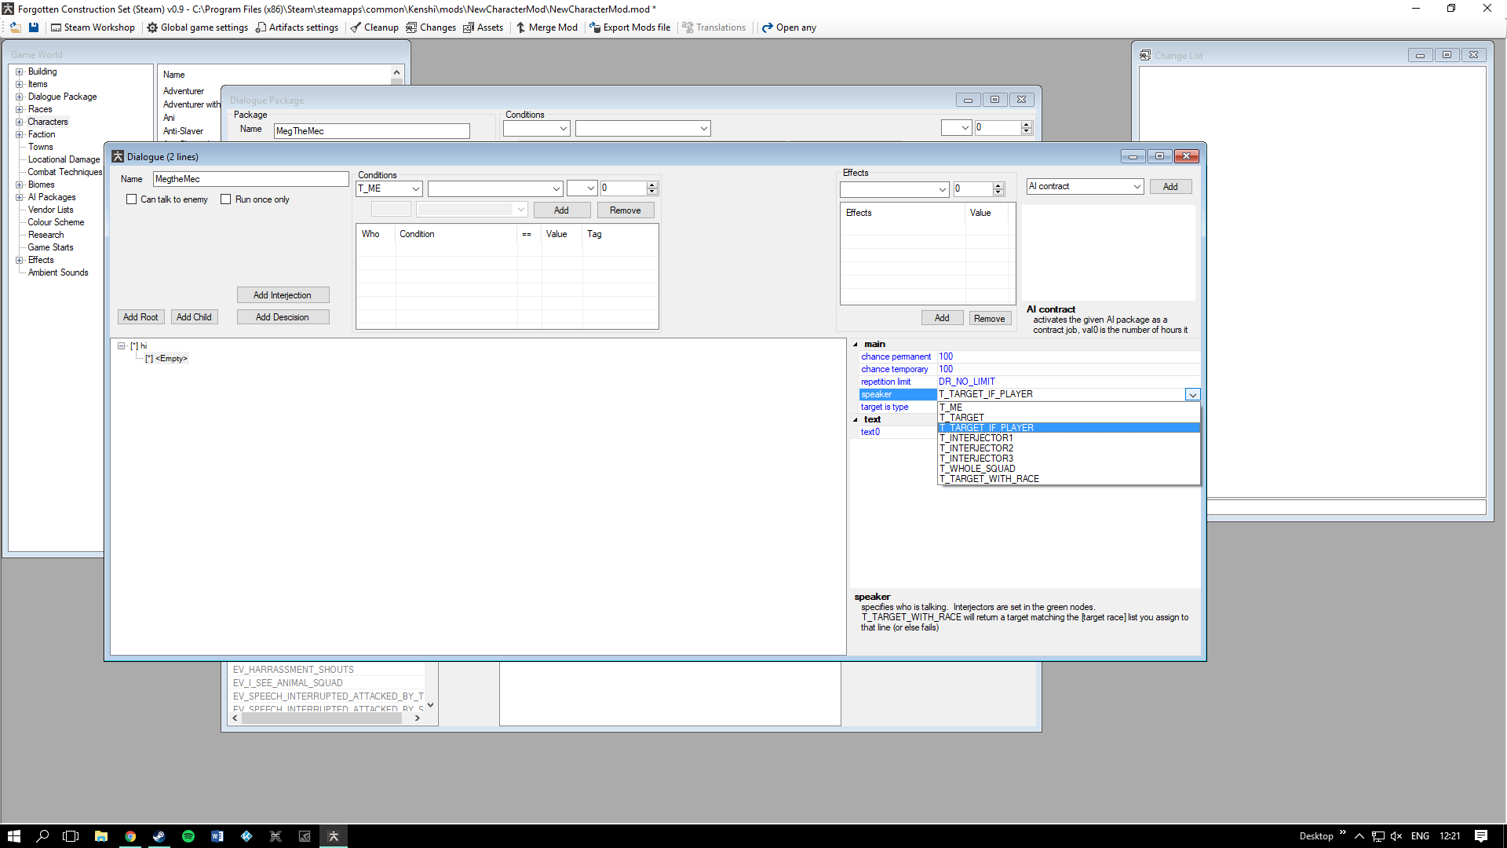The image size is (1507, 848).
Task: Tick the Run once only checkbox
Action: point(226,199)
